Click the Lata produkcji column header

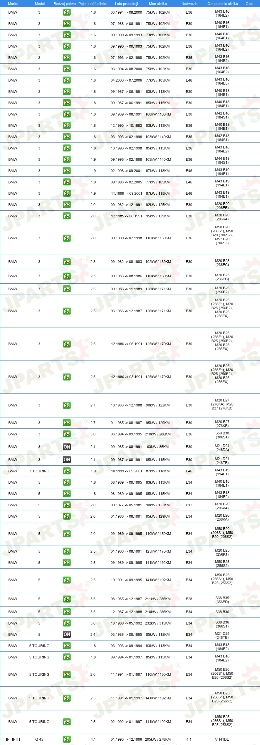click(126, 4)
